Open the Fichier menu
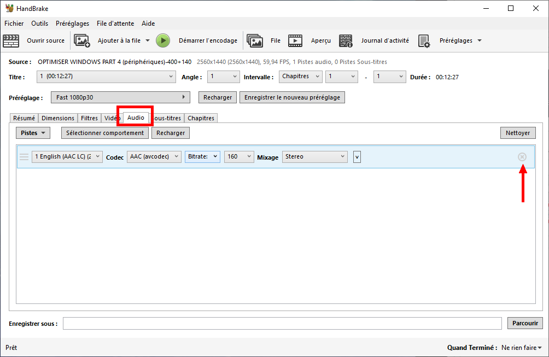This screenshot has height=357, width=549. [x=14, y=24]
